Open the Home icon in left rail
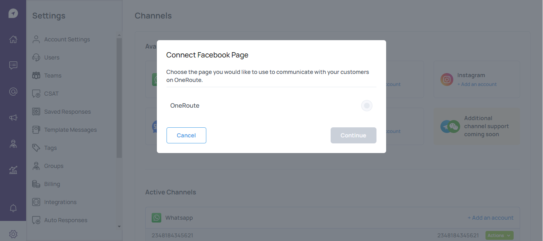543x241 pixels. coord(13,39)
